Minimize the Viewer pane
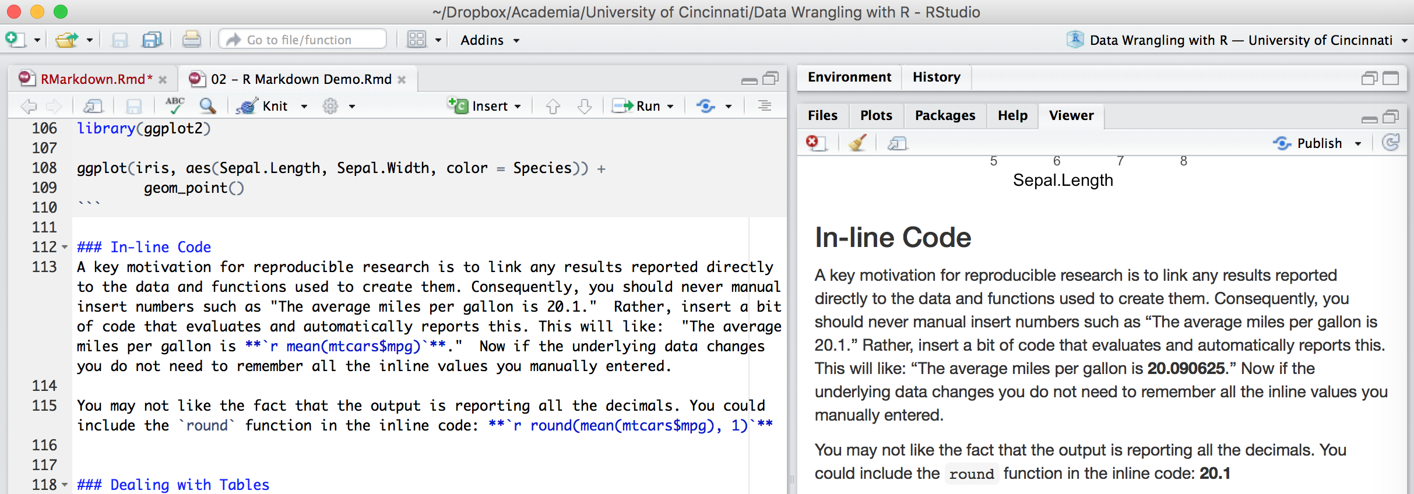 coord(1370,119)
